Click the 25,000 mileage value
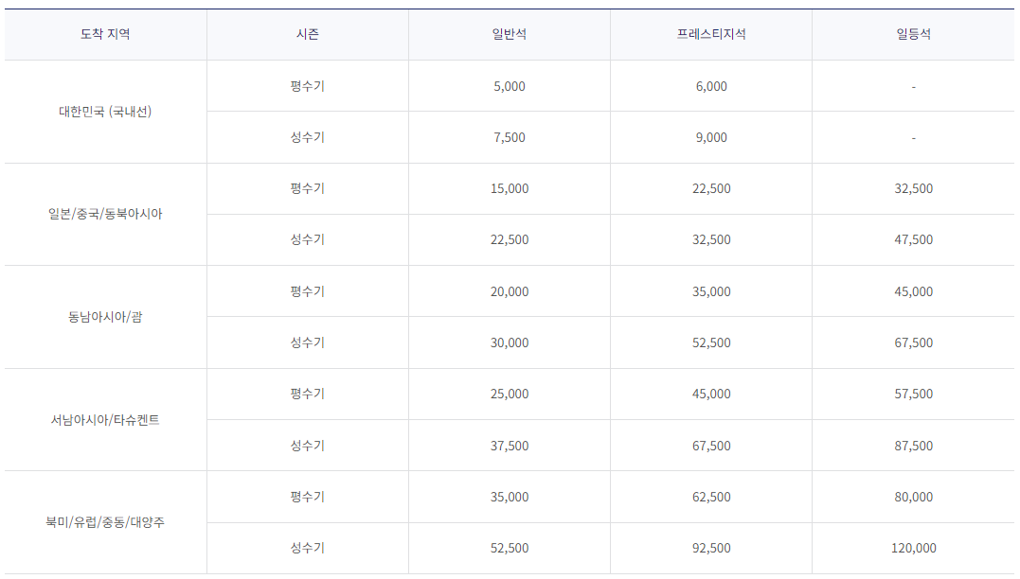 click(x=510, y=394)
